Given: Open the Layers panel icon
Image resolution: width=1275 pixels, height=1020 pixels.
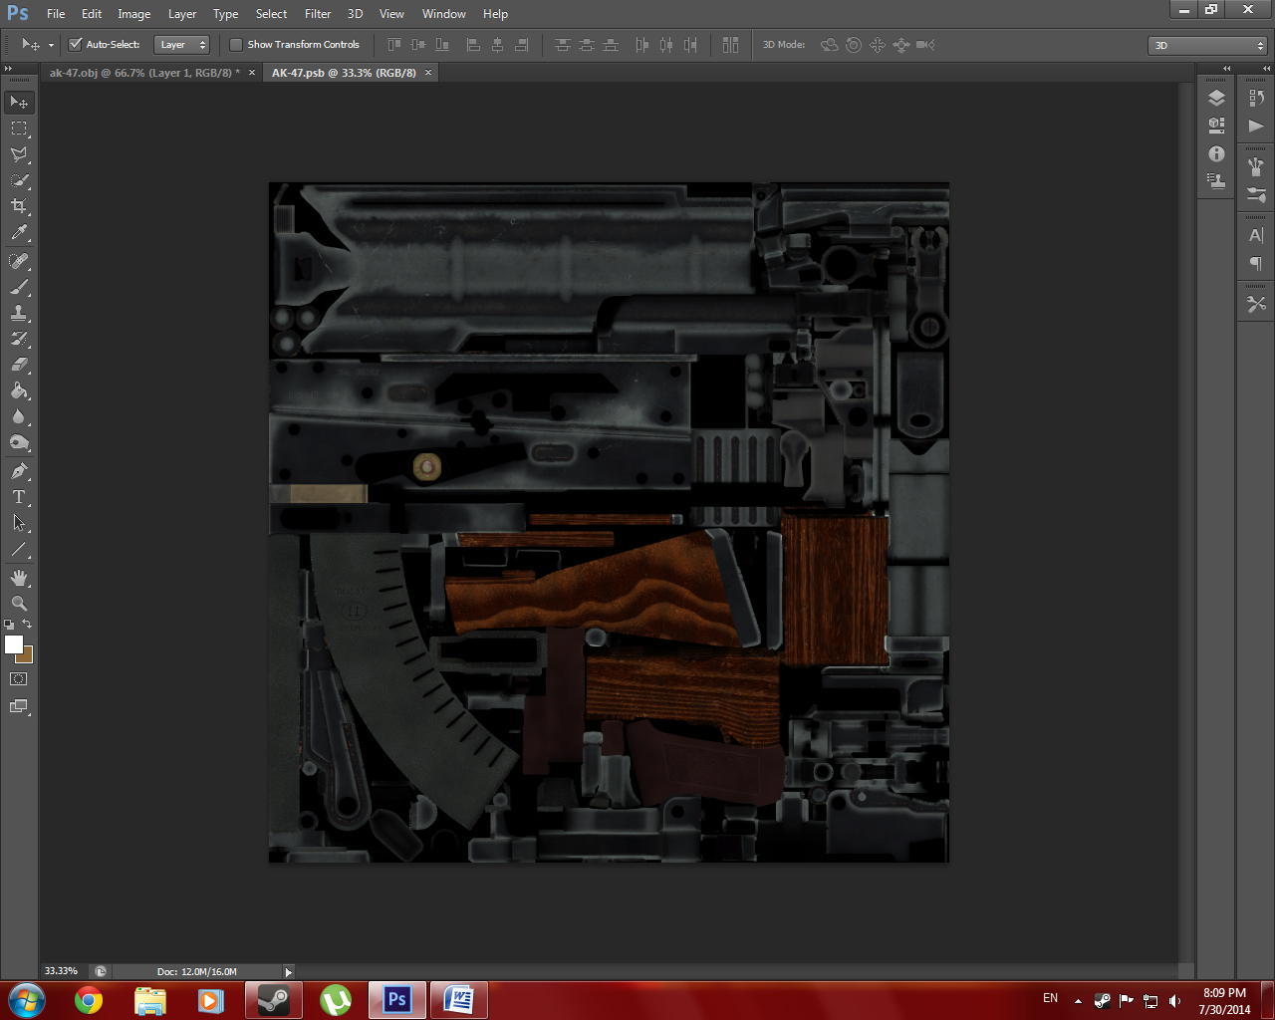Looking at the screenshot, I should coord(1216,98).
